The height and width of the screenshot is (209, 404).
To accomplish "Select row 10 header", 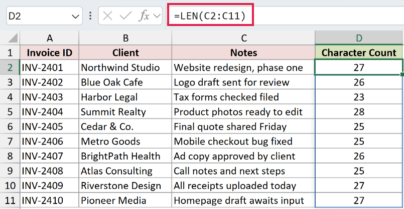I will [10, 185].
